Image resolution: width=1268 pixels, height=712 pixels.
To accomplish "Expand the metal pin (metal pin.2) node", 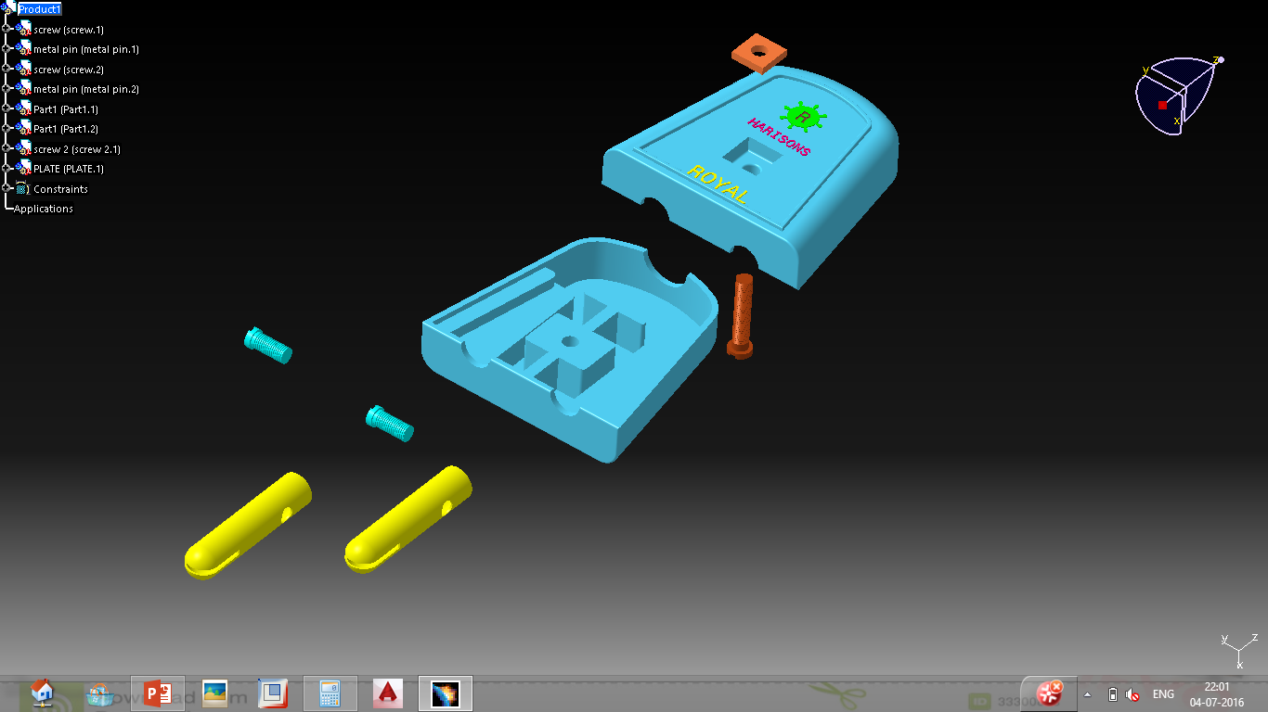I will (6, 88).
